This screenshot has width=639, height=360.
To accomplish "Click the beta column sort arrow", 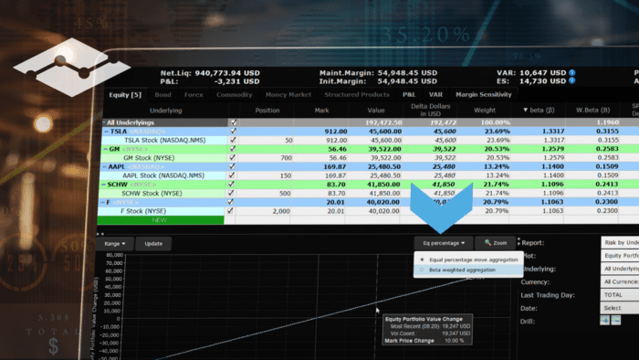I will click(525, 110).
